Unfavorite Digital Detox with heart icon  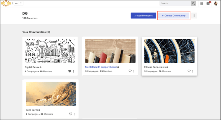tap(70, 71)
